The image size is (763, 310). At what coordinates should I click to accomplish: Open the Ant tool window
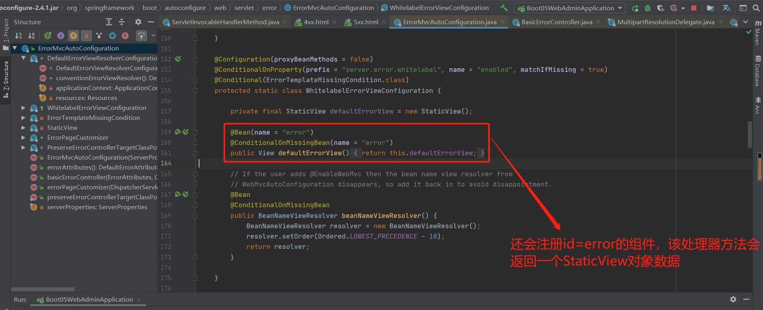(x=758, y=105)
